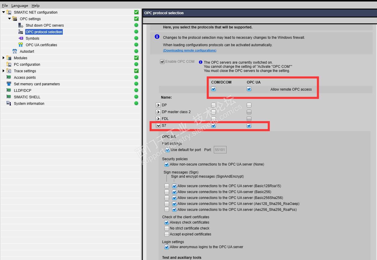377x260 pixels.
Task: Select LLDP/DCP tree item
Action: tap(23, 90)
